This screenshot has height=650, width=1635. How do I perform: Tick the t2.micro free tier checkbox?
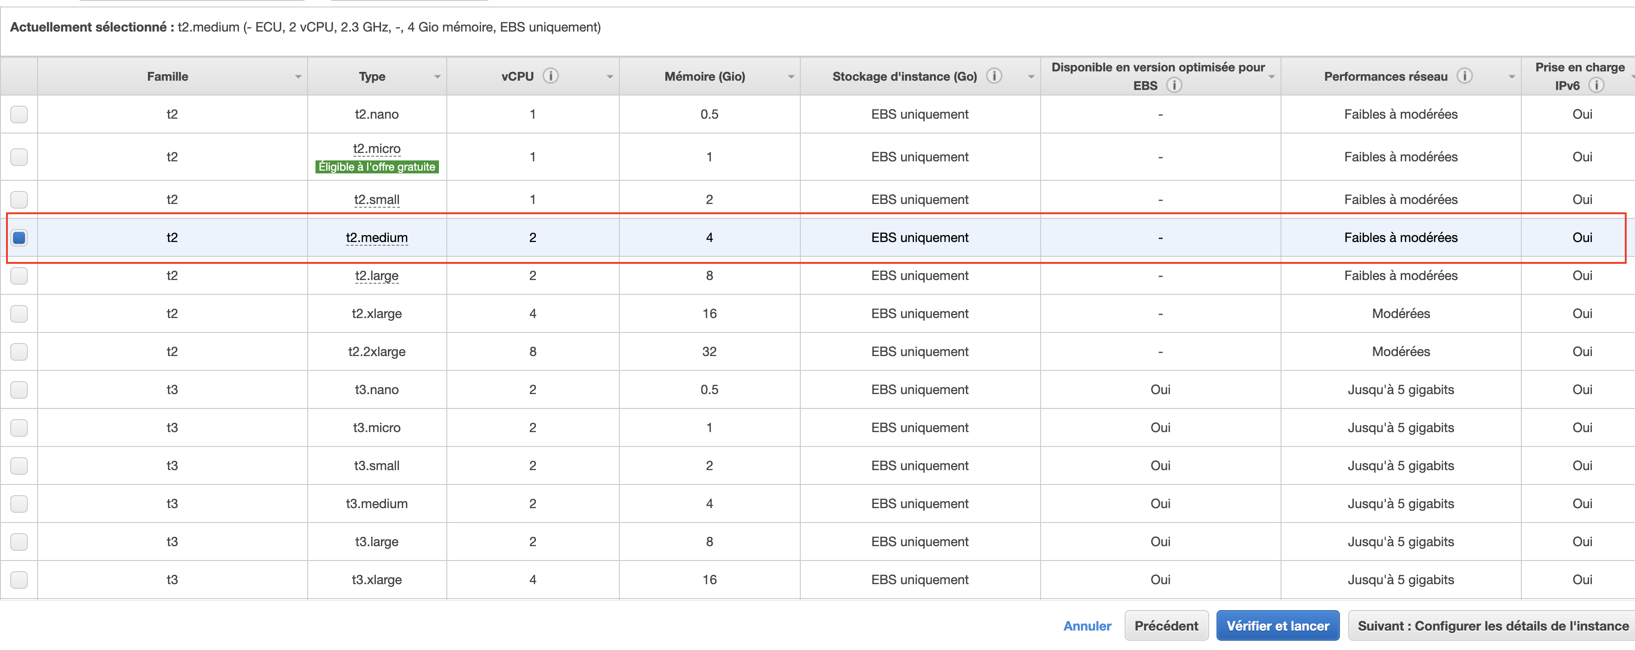pos(19,157)
